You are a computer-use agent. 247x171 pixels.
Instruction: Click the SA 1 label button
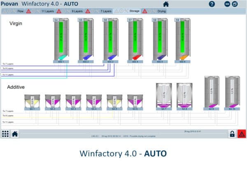coord(32,109)
